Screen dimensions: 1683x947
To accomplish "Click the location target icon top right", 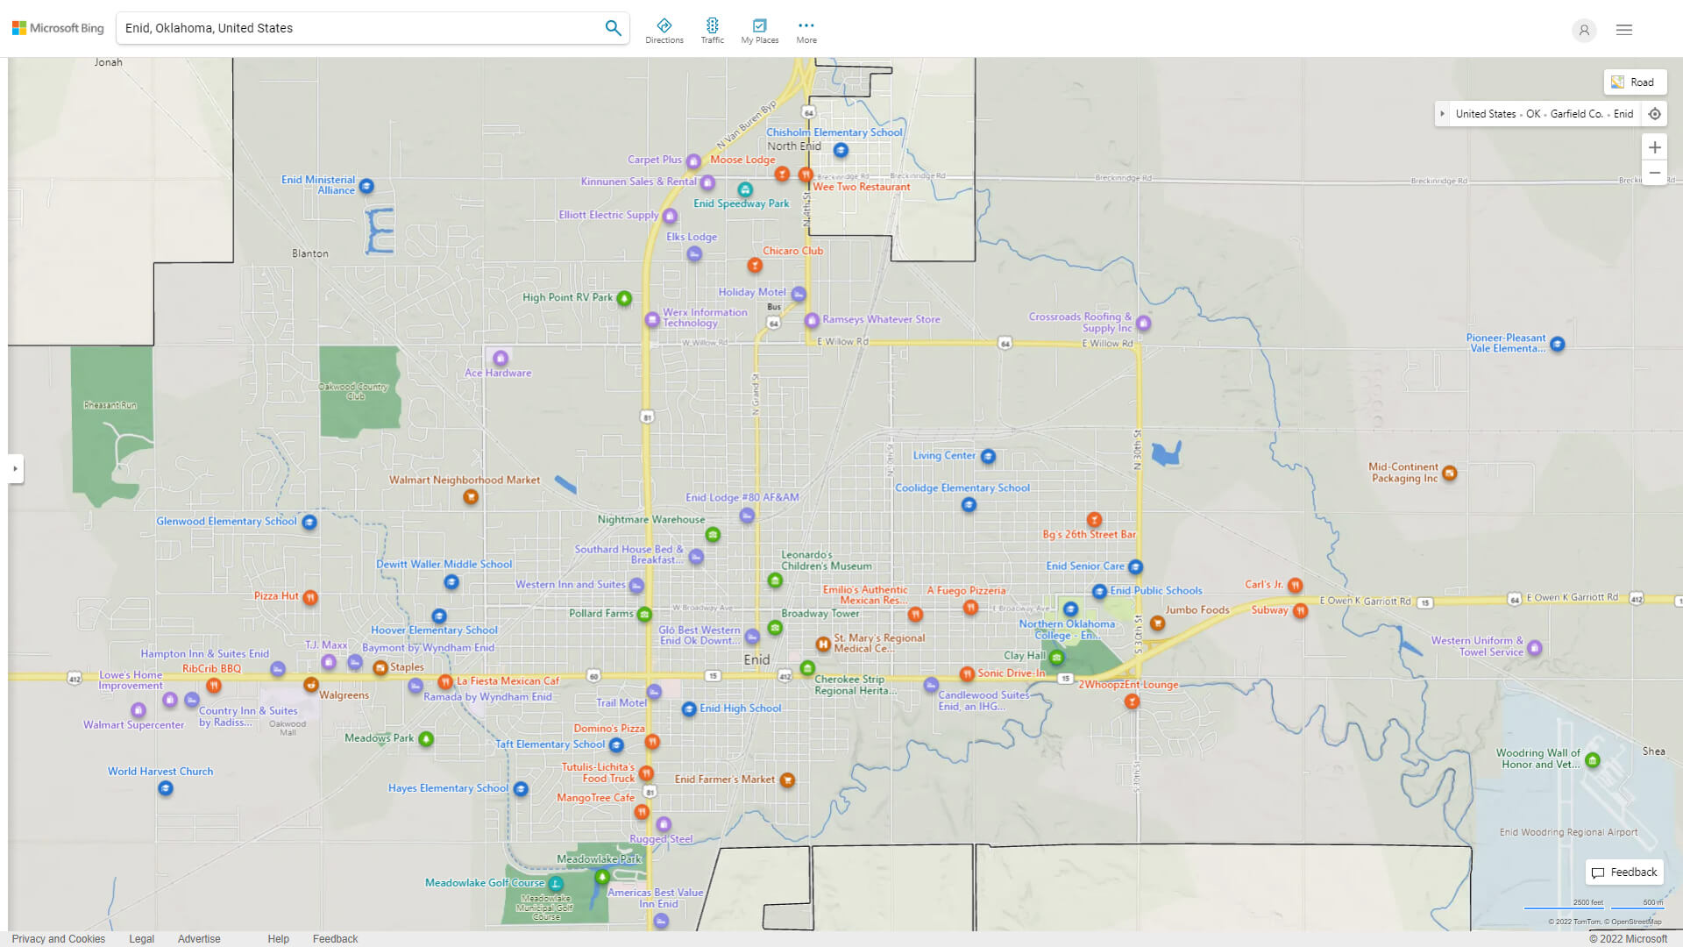I will [1654, 115].
